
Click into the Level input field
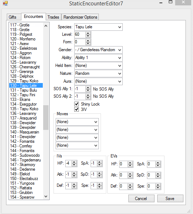pos(80,35)
